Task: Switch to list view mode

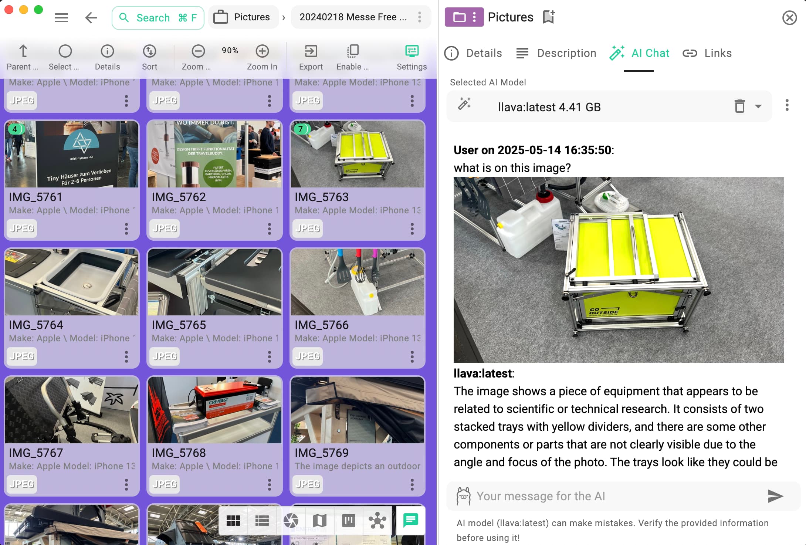Action: click(262, 521)
